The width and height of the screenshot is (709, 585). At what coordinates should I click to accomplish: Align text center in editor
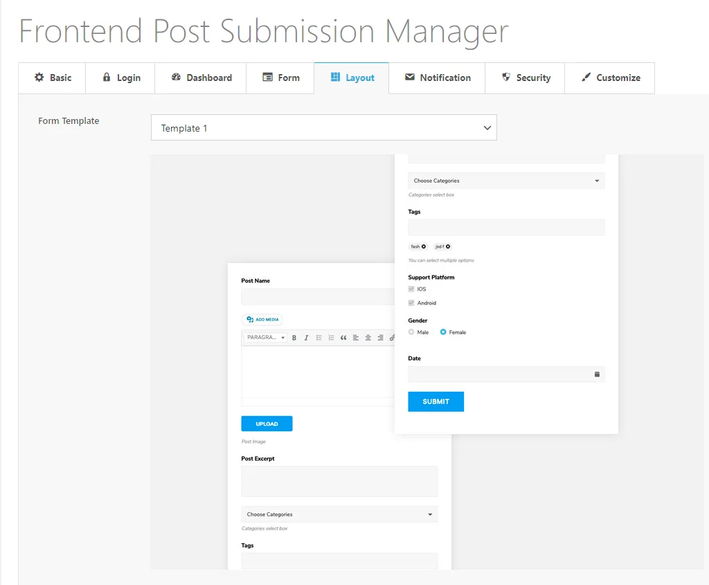coord(368,338)
